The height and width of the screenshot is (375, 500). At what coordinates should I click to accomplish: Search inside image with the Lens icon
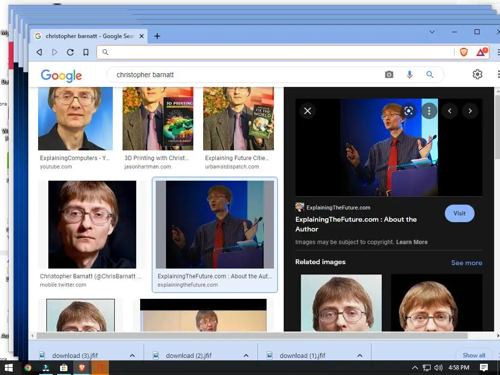tap(409, 111)
